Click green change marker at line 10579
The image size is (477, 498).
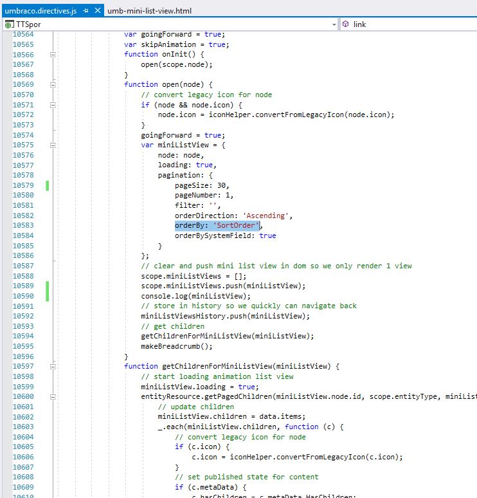pos(48,185)
